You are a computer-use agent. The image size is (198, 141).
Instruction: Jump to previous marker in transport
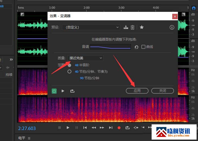tap(85, 128)
